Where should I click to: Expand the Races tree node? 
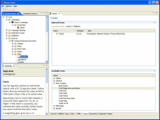[12, 51]
